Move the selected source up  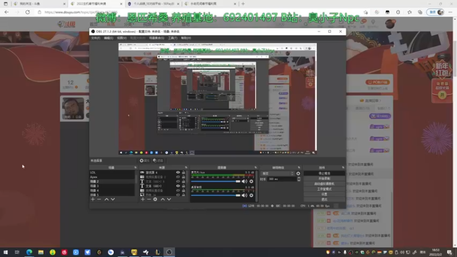[163, 199]
